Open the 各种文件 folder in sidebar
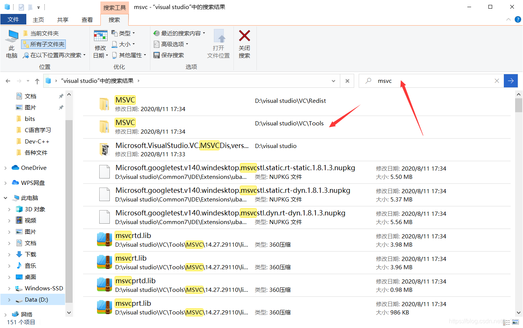The image size is (523, 328). [x=36, y=153]
